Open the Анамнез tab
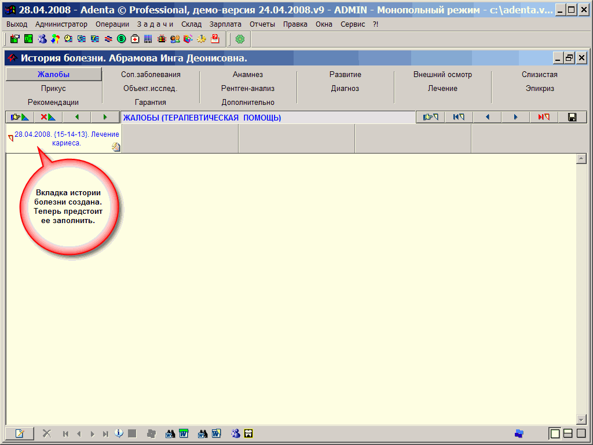Viewport: 593px width, 445px height. (x=248, y=75)
